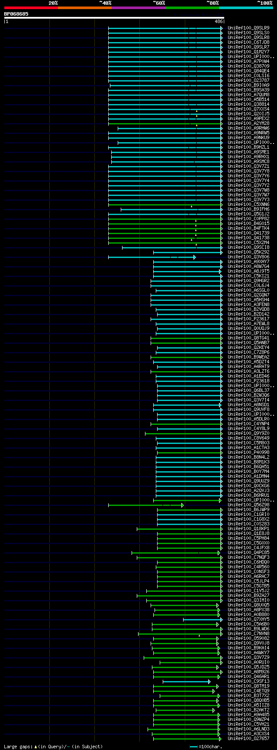
Task: Open hit UniRef100_C6TJD8
Action: (248, 42)
